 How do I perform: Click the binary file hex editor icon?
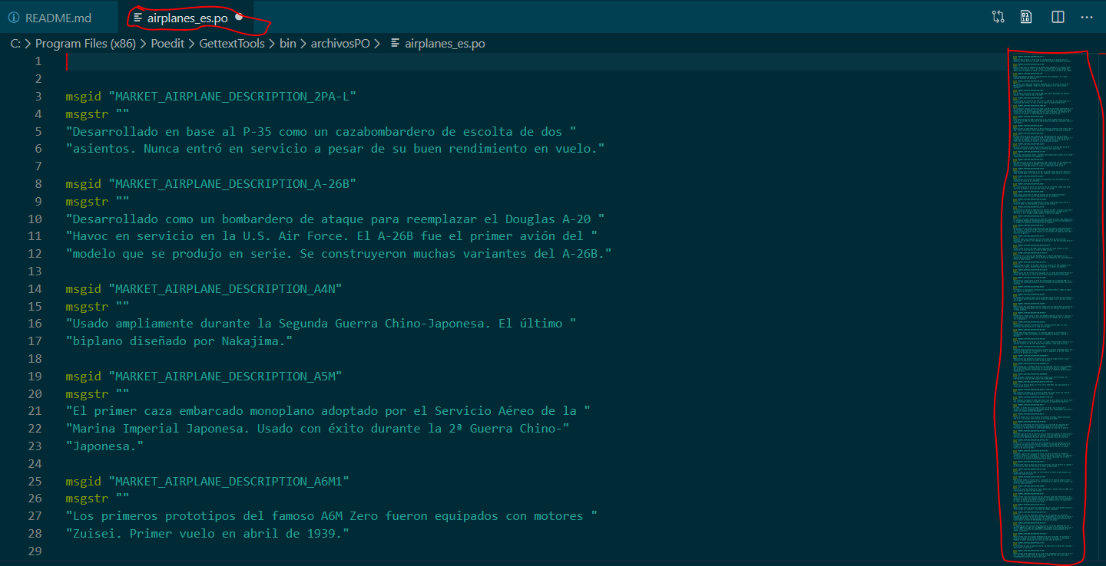[1026, 17]
